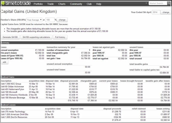
Task: Select the Sold 1,566 NCC Group row
Action: [x=85, y=84]
